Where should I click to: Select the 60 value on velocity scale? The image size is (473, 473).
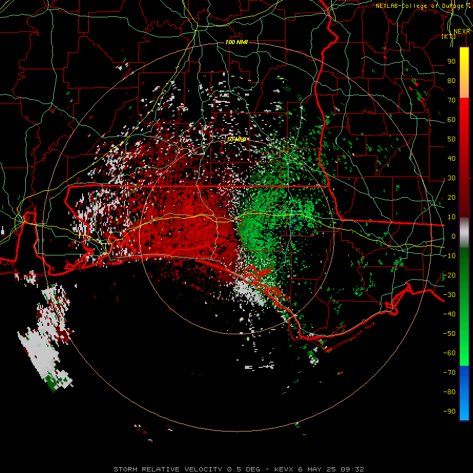pos(451,119)
